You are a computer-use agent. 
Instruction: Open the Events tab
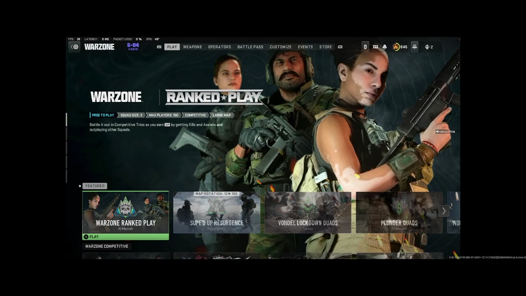[305, 47]
